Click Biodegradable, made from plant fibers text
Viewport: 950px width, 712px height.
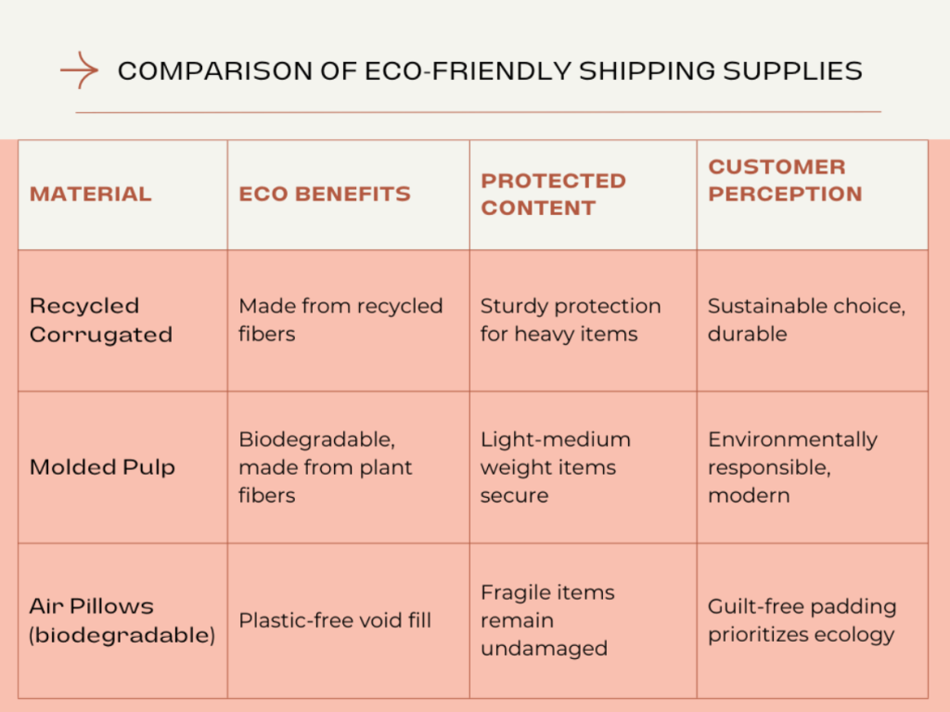tap(326, 467)
